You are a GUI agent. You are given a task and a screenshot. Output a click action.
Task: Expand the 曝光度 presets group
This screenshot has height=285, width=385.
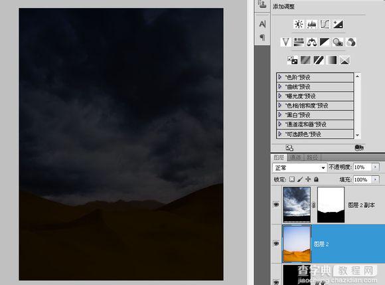[x=279, y=96]
